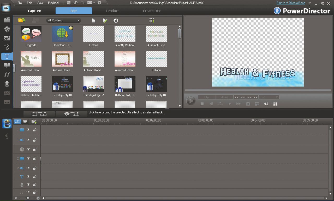Viewport: 334px width, 201px height.
Task: Open preferences gear icon in top toolbar
Action: click(x=99, y=3)
